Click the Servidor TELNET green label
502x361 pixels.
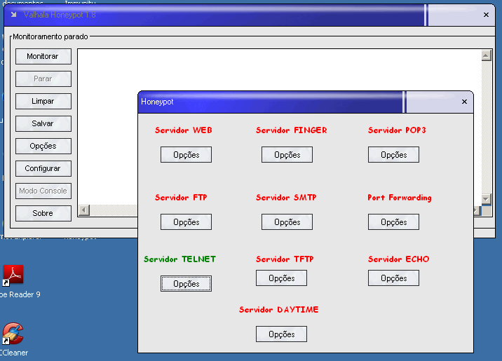[179, 259]
